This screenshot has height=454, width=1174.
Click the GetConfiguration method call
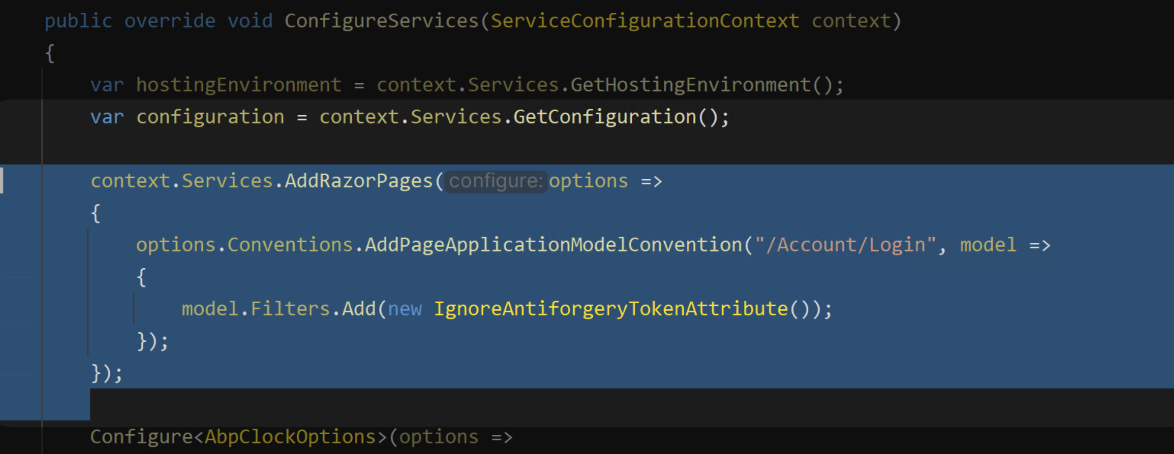604,117
